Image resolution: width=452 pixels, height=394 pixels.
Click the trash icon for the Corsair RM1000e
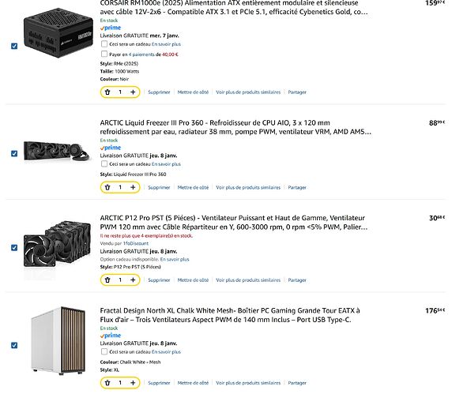(x=107, y=92)
